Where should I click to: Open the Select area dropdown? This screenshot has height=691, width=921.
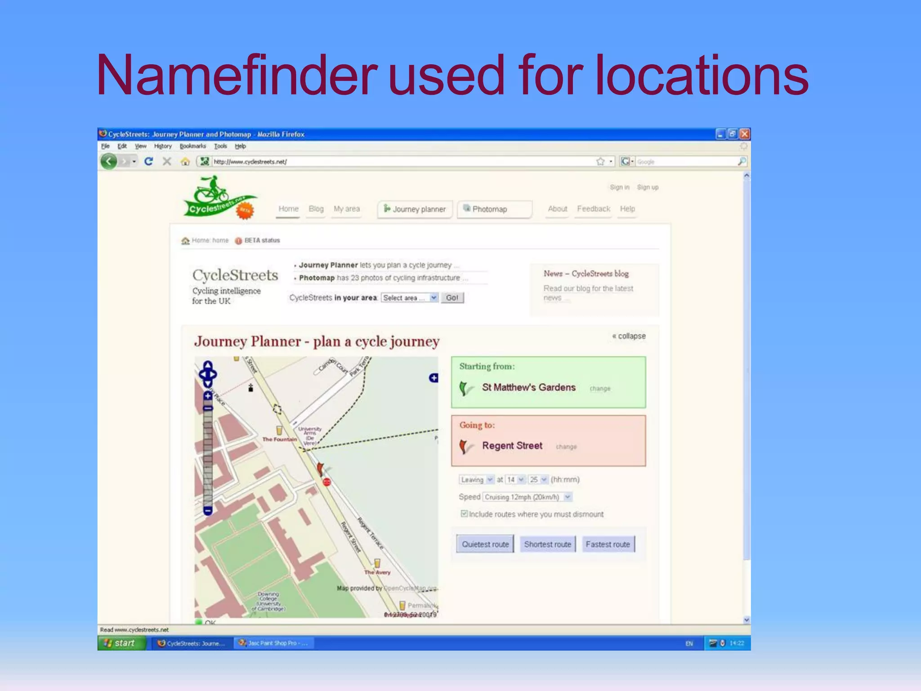[409, 298]
